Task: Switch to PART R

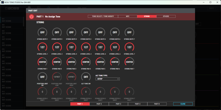Action: [157, 104]
